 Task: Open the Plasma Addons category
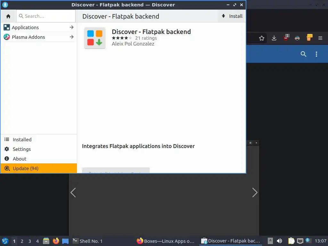point(39,37)
